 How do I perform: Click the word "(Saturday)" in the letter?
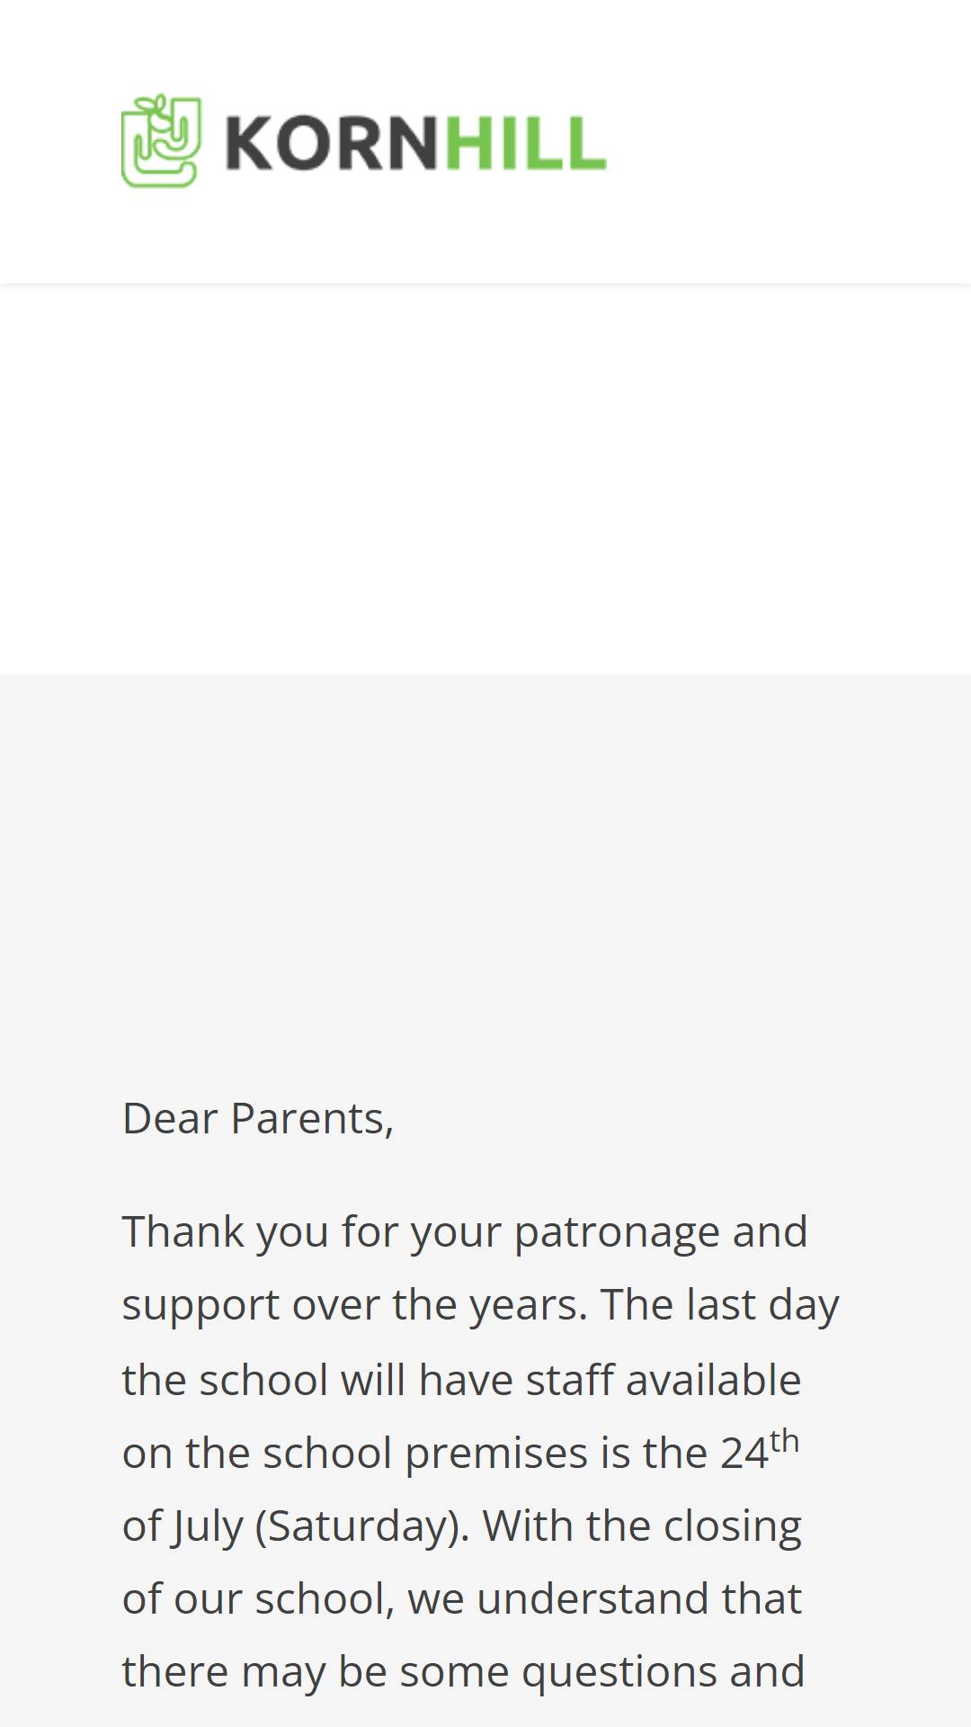point(362,1527)
